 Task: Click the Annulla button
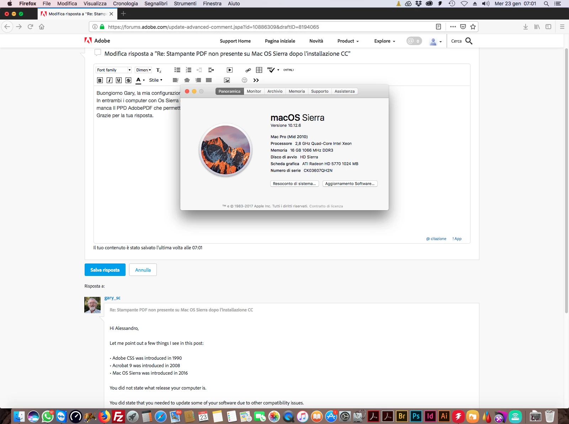click(143, 270)
